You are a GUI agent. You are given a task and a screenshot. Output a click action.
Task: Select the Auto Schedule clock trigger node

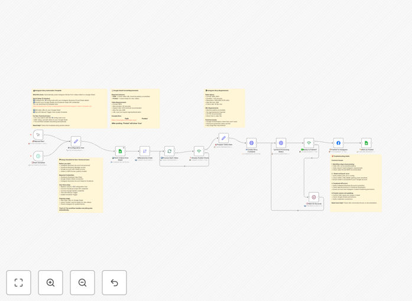coord(38,156)
